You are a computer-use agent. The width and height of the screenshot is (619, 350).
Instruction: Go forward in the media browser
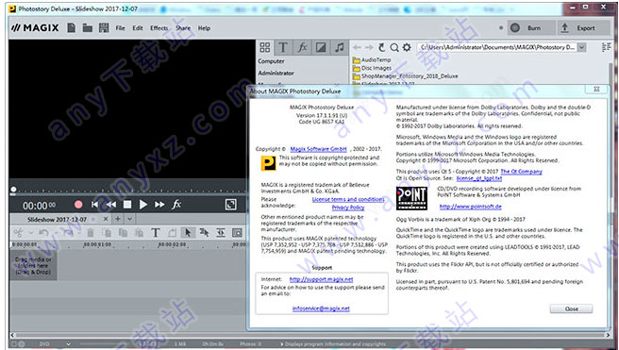(369, 47)
